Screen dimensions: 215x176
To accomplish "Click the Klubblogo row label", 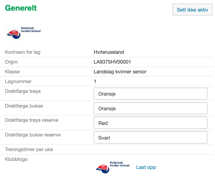I will pyautogui.click(x=16, y=159).
